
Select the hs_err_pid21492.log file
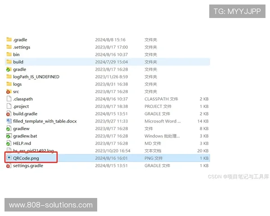click(33, 151)
